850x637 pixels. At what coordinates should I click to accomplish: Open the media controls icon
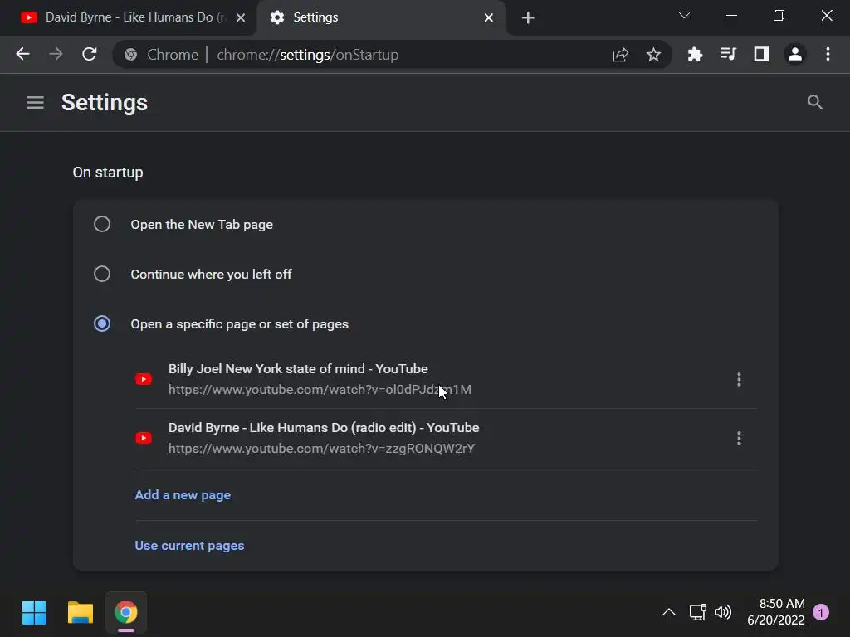[728, 54]
